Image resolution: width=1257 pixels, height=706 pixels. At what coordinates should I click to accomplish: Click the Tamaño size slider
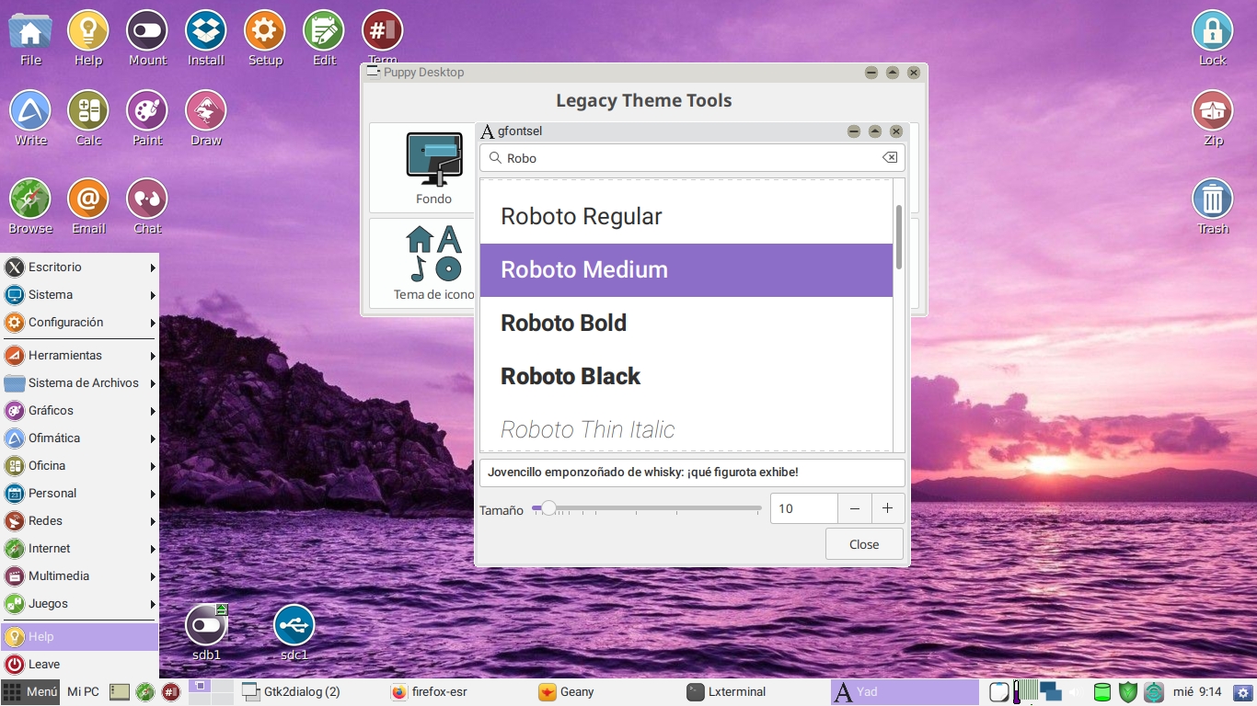click(647, 508)
